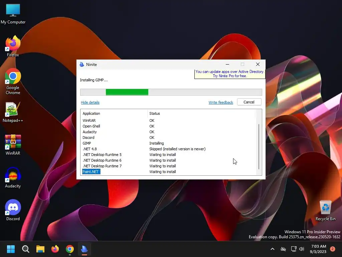Minimize the Ninite window
342x257 pixels.
click(227, 64)
